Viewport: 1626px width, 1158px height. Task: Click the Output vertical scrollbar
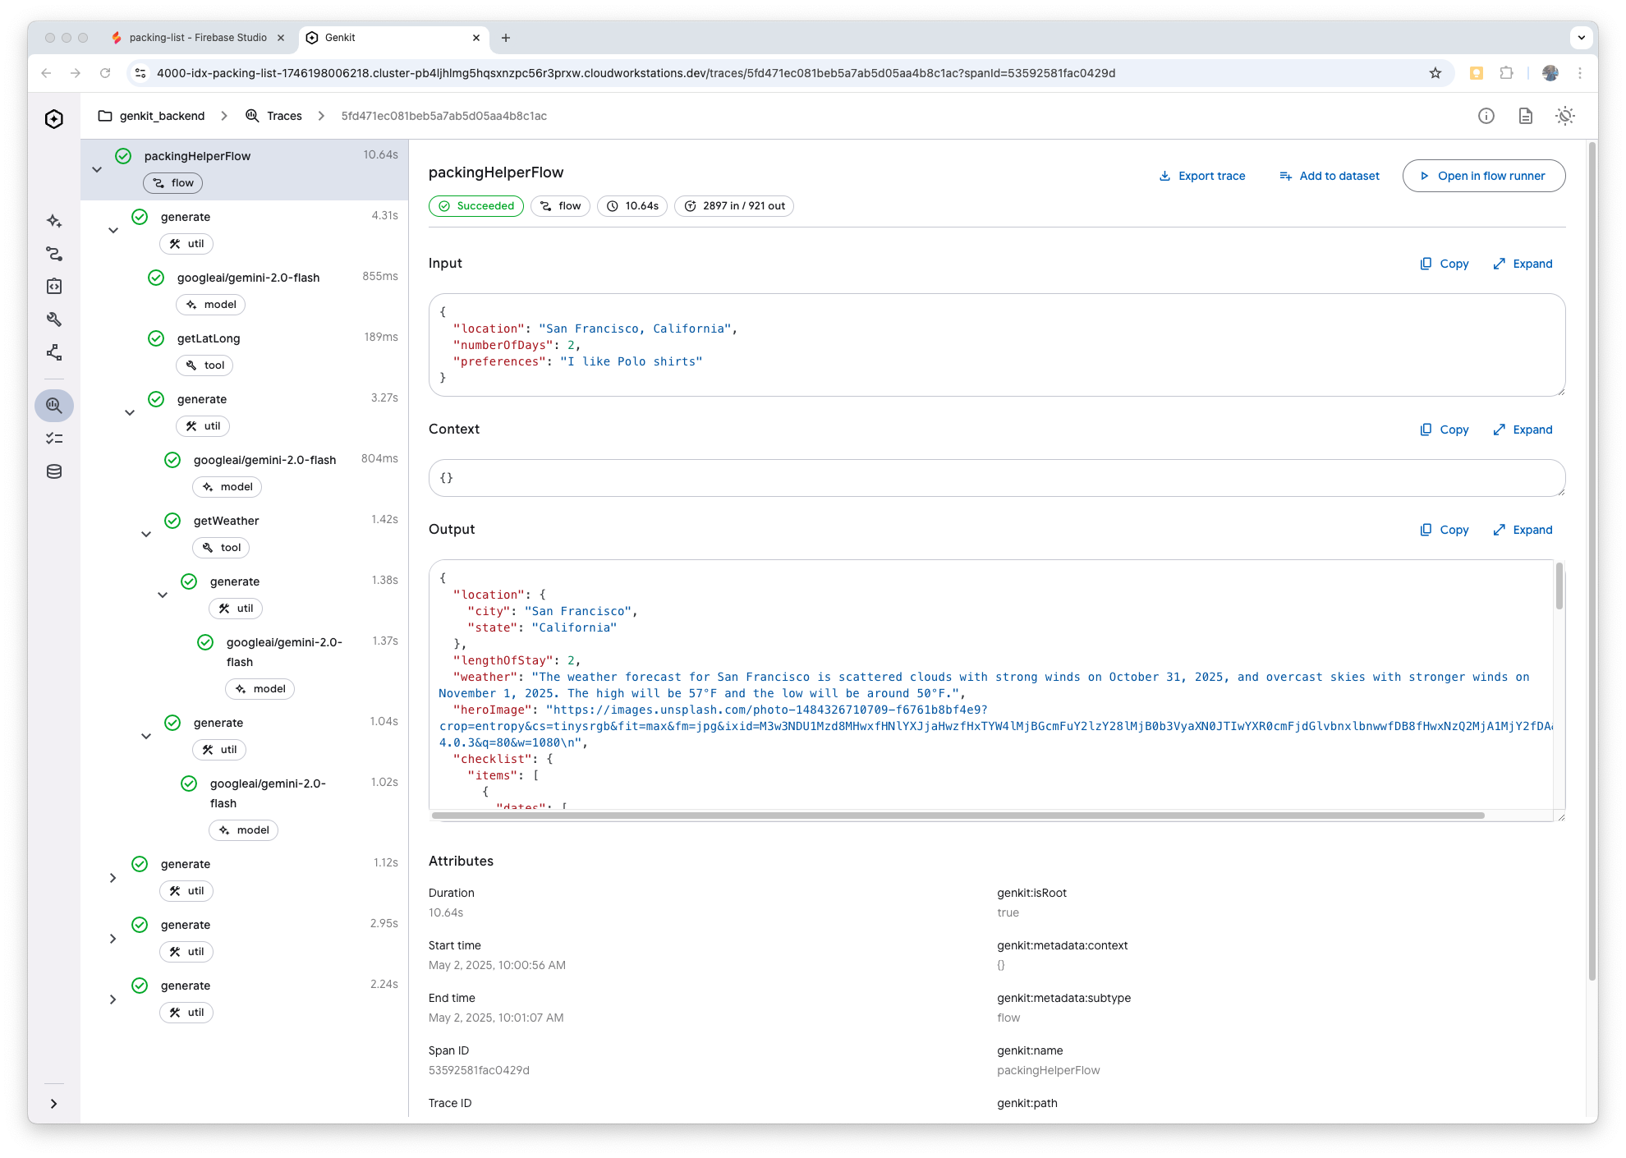click(1559, 586)
